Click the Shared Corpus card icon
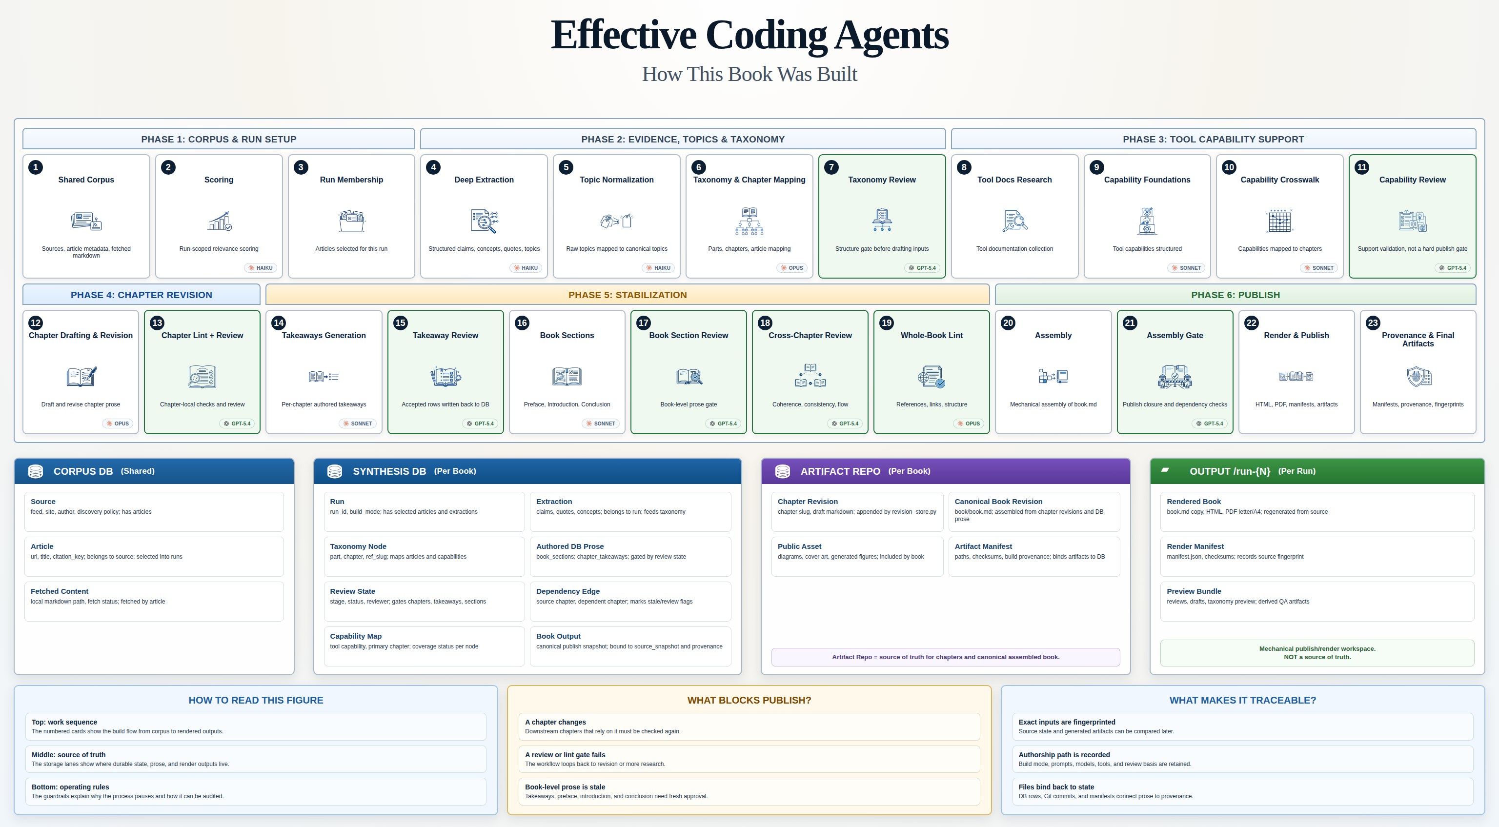The height and width of the screenshot is (827, 1499). click(86, 221)
